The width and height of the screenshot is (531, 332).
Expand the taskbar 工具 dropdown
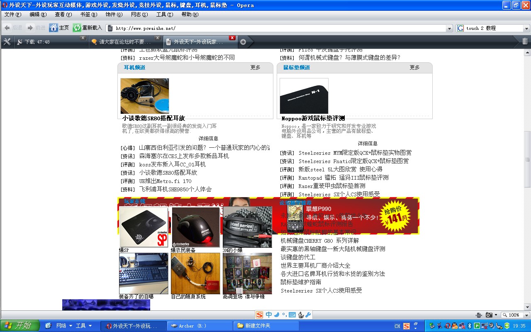[x=90, y=326]
